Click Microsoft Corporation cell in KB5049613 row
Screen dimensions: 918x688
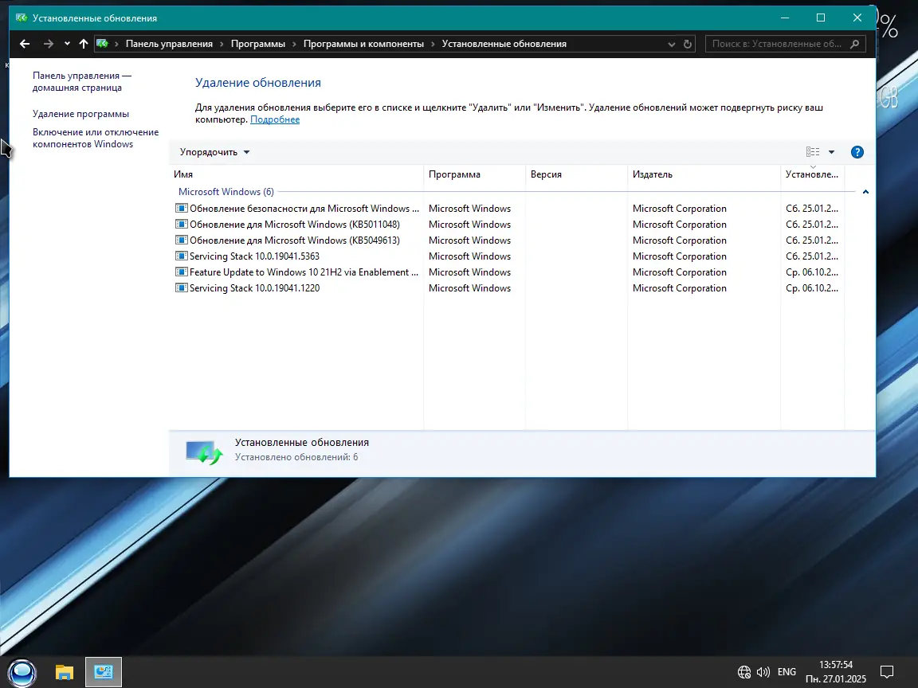pos(679,240)
